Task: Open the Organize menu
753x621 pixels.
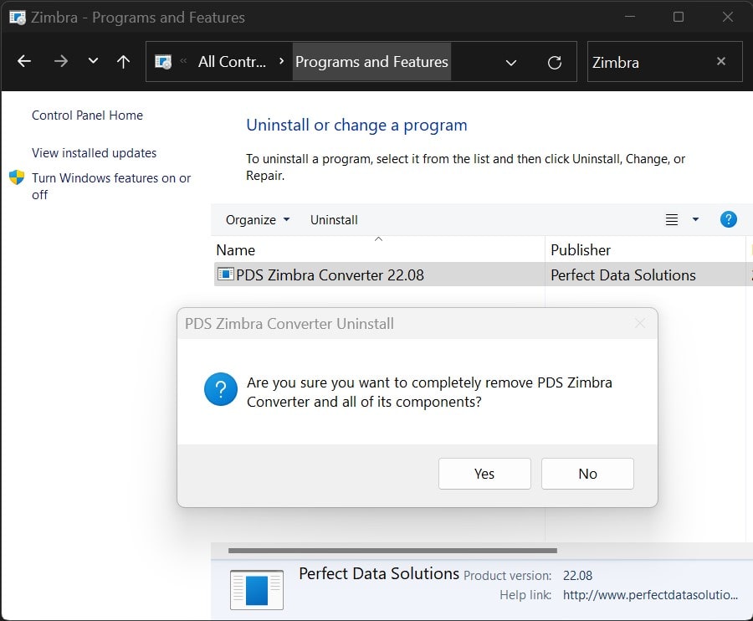Action: tap(258, 220)
